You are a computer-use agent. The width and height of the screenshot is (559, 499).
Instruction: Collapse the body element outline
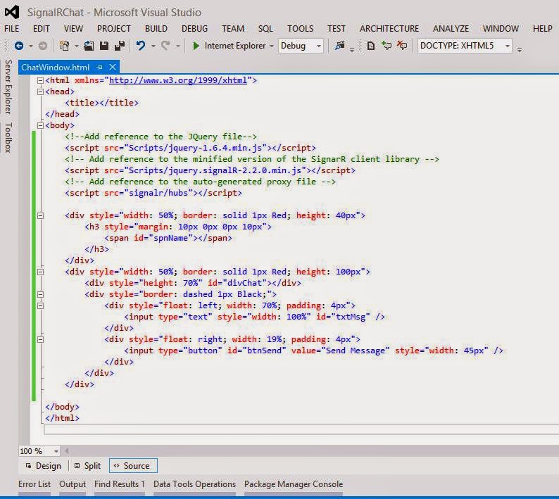(40, 125)
